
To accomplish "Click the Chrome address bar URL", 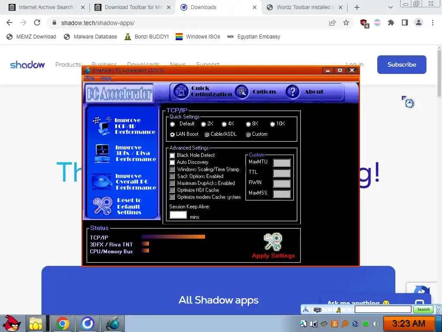I will tap(98, 23).
